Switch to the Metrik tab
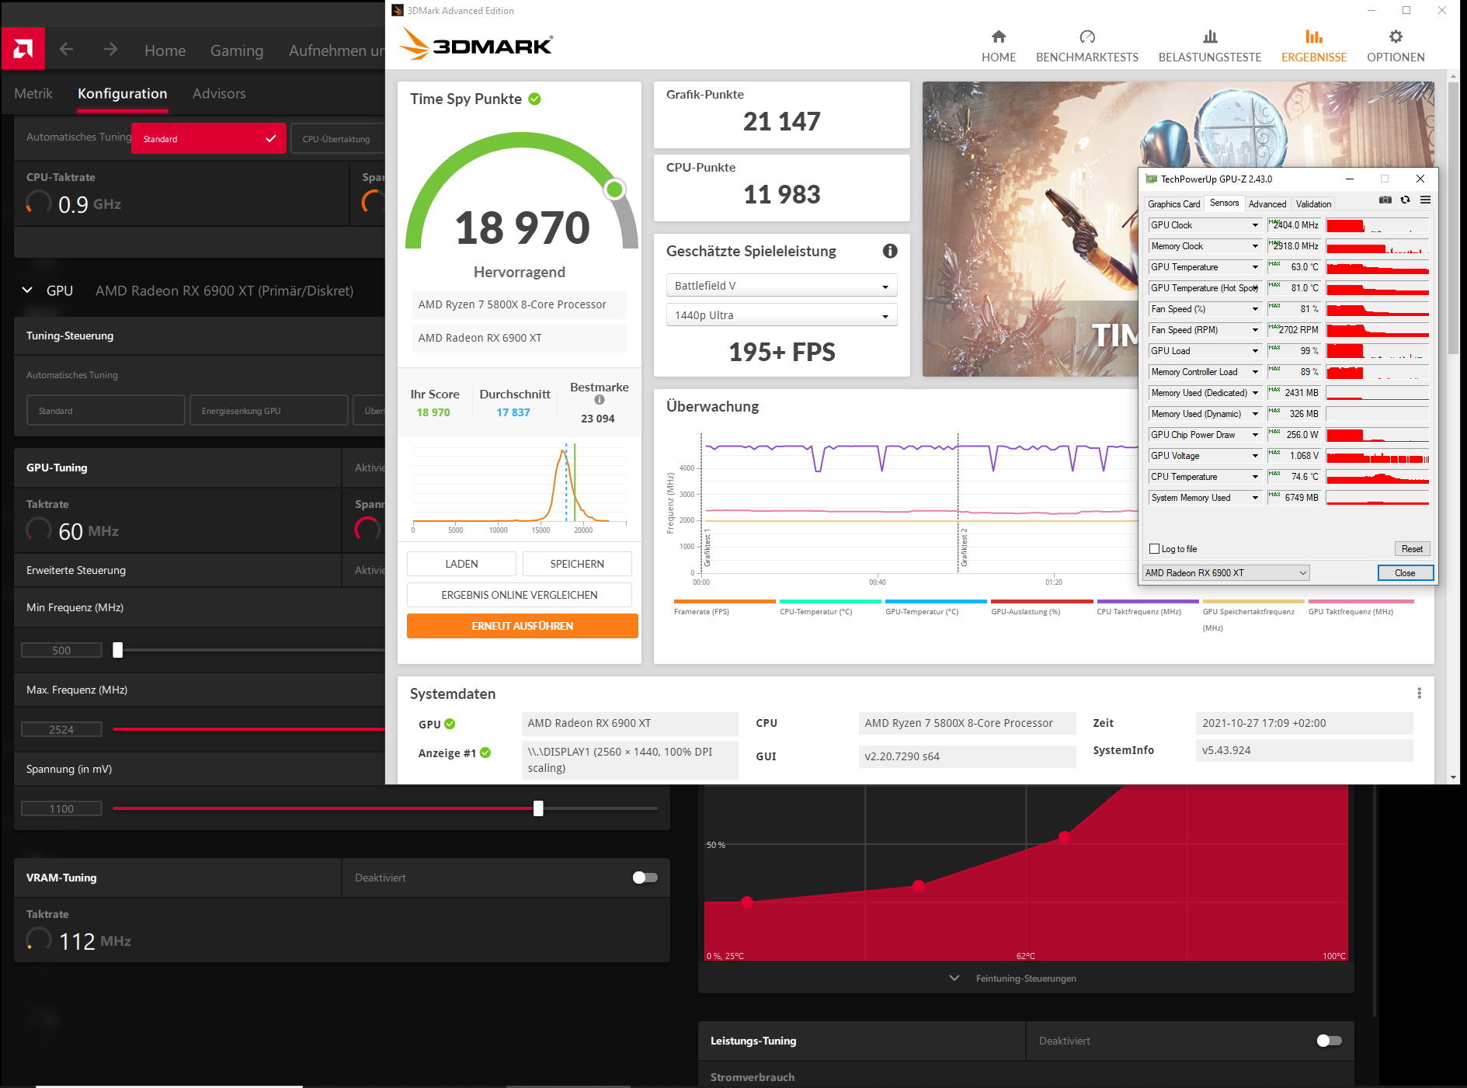The height and width of the screenshot is (1088, 1467). coord(33,93)
